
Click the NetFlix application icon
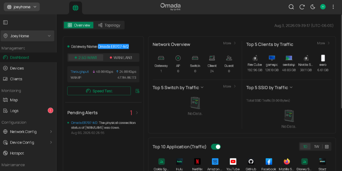(x=197, y=162)
